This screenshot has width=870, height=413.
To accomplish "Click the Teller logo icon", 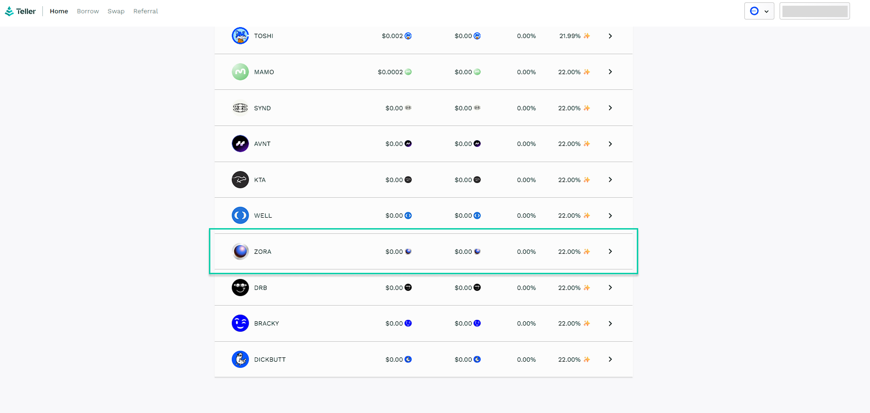I will tap(9, 11).
